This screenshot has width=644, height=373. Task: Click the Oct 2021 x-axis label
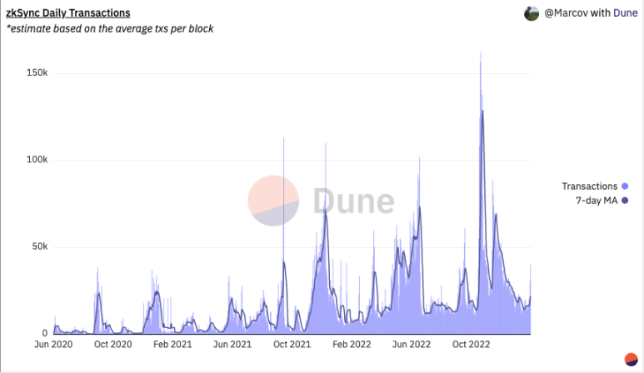[x=292, y=343]
